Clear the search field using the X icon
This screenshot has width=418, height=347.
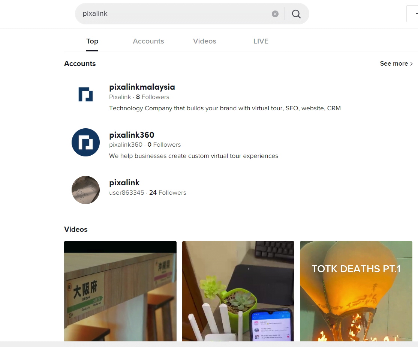click(275, 14)
